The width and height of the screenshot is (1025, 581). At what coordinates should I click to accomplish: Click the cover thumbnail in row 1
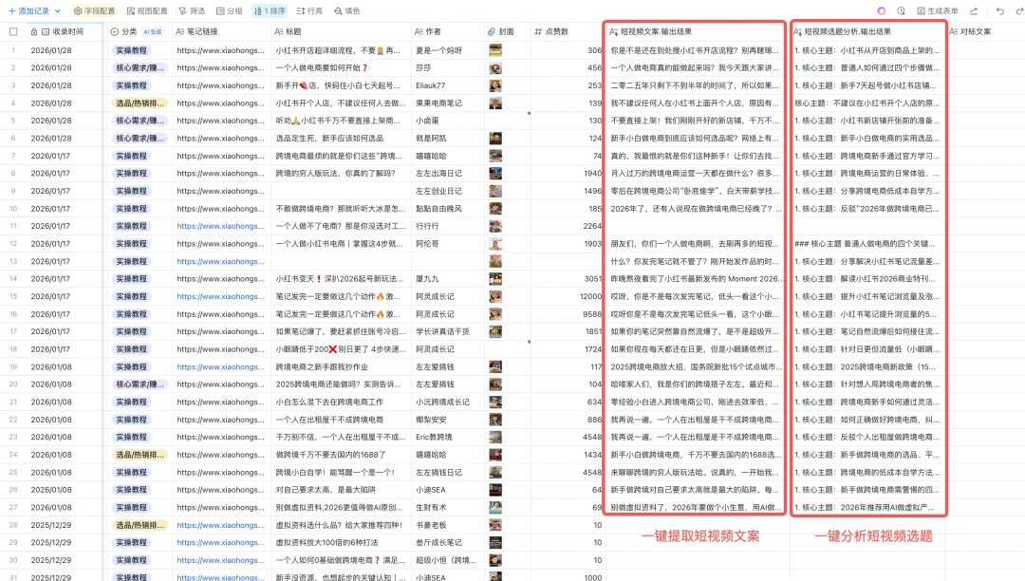click(x=495, y=50)
